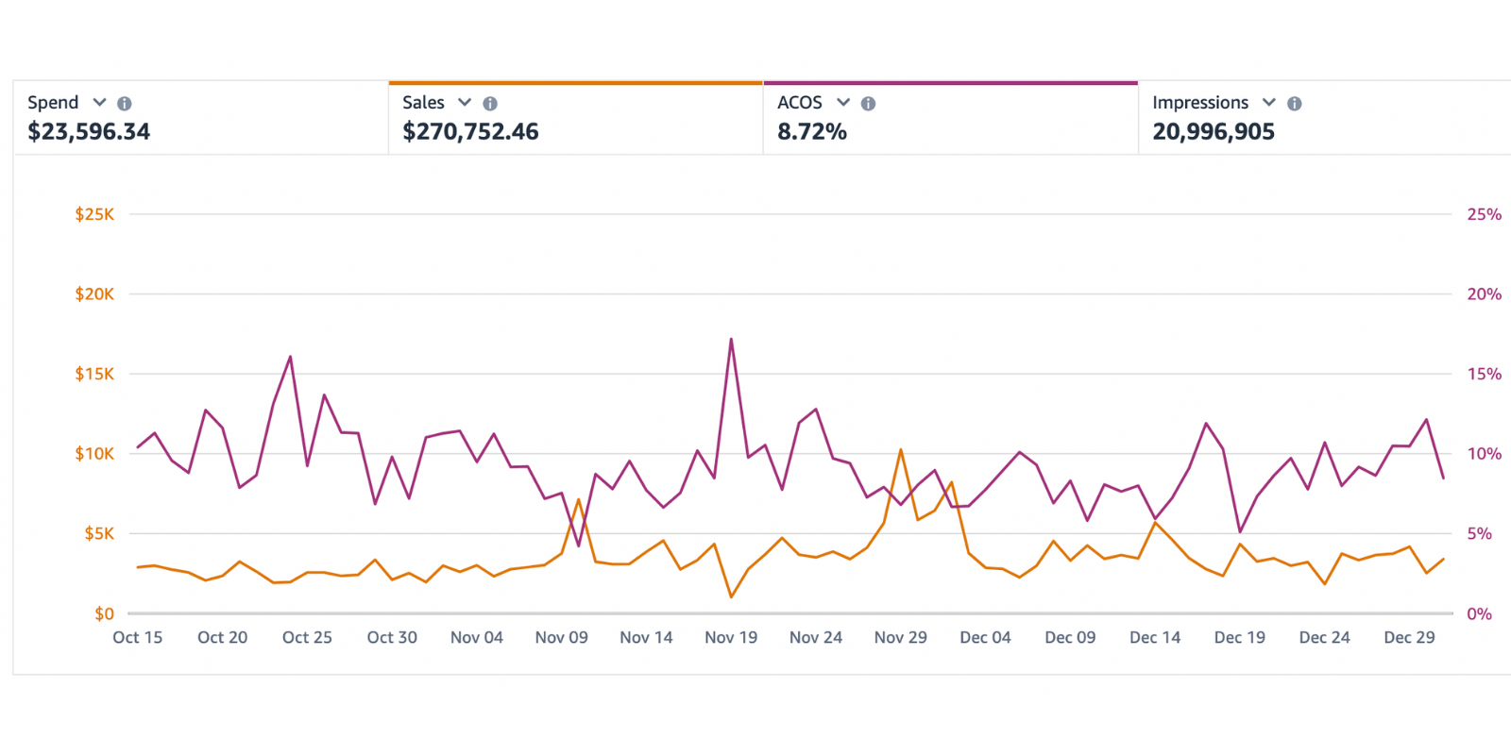The width and height of the screenshot is (1511, 755).
Task: Open the Spend metric dropdown chevron
Action: pyautogui.click(x=99, y=102)
